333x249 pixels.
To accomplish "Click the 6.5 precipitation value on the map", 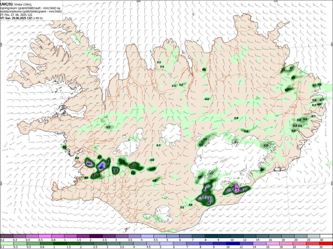I will [x=206, y=189].
